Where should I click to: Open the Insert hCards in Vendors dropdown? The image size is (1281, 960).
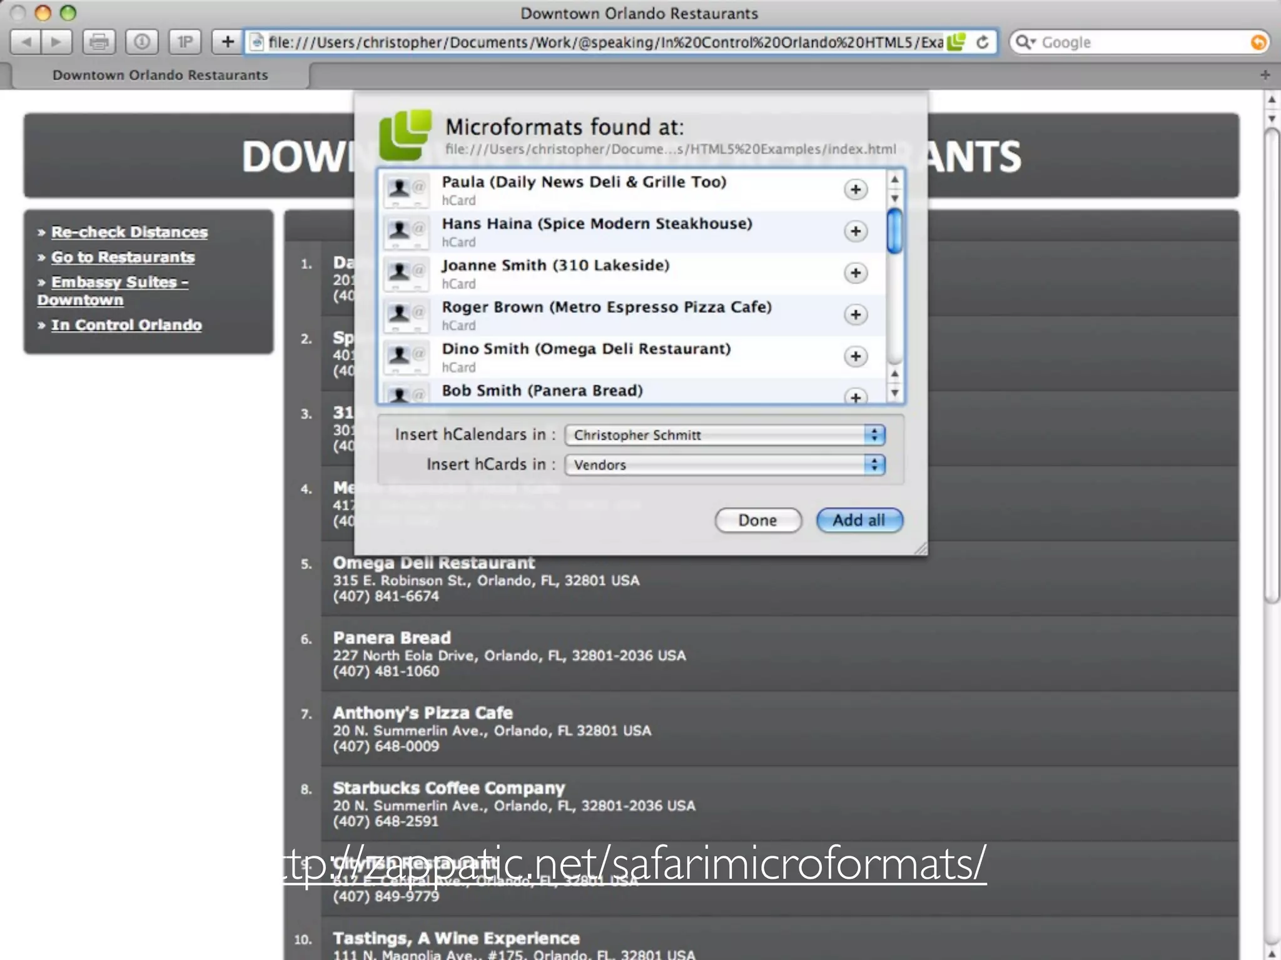[x=724, y=465]
